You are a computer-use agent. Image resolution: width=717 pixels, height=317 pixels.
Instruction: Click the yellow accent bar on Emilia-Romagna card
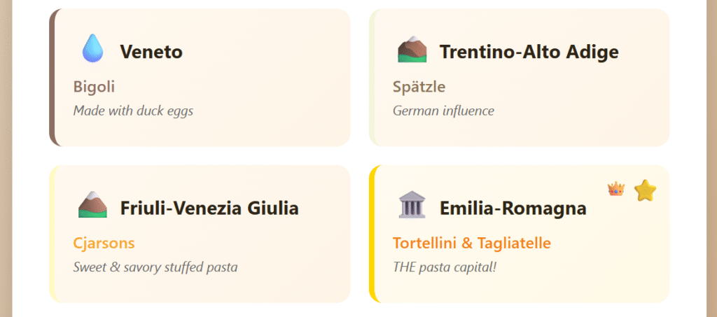coord(373,234)
